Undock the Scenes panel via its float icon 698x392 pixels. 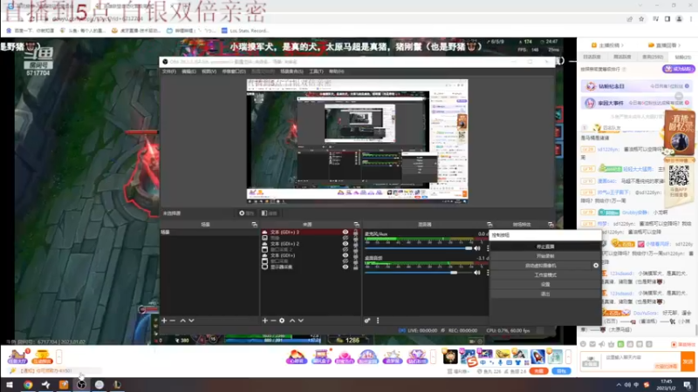[254, 225]
